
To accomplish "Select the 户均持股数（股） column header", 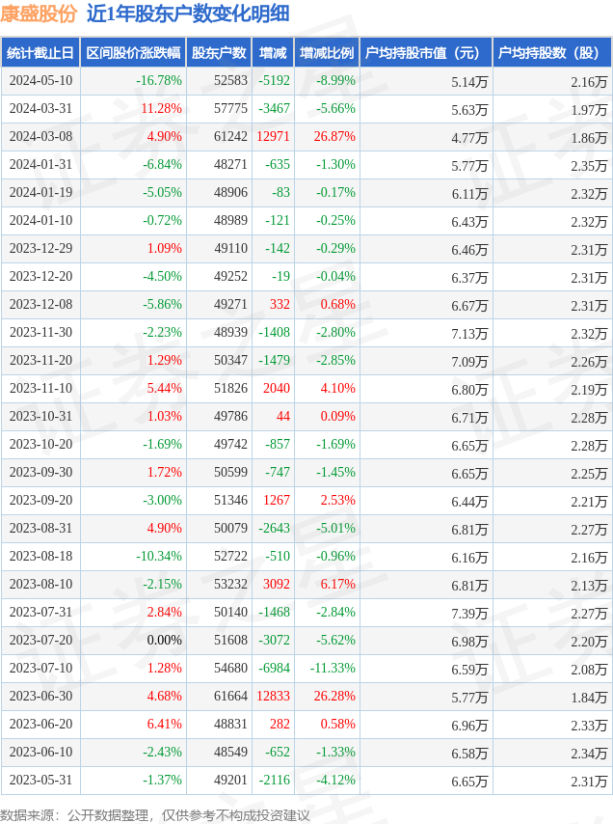I will [551, 53].
